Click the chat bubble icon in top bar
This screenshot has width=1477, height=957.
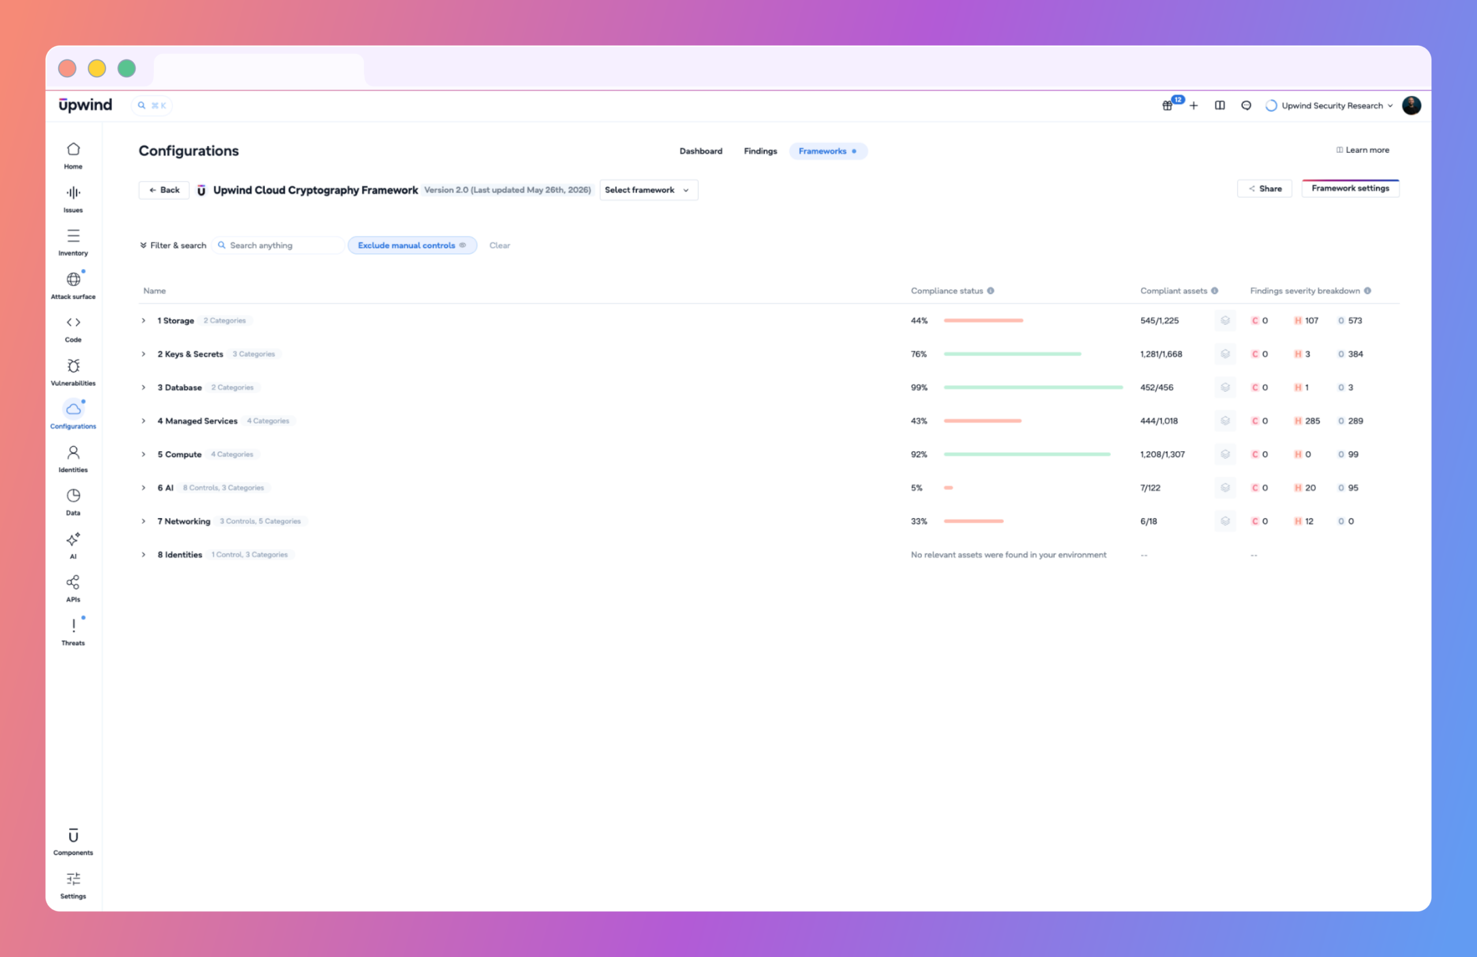[1246, 106]
